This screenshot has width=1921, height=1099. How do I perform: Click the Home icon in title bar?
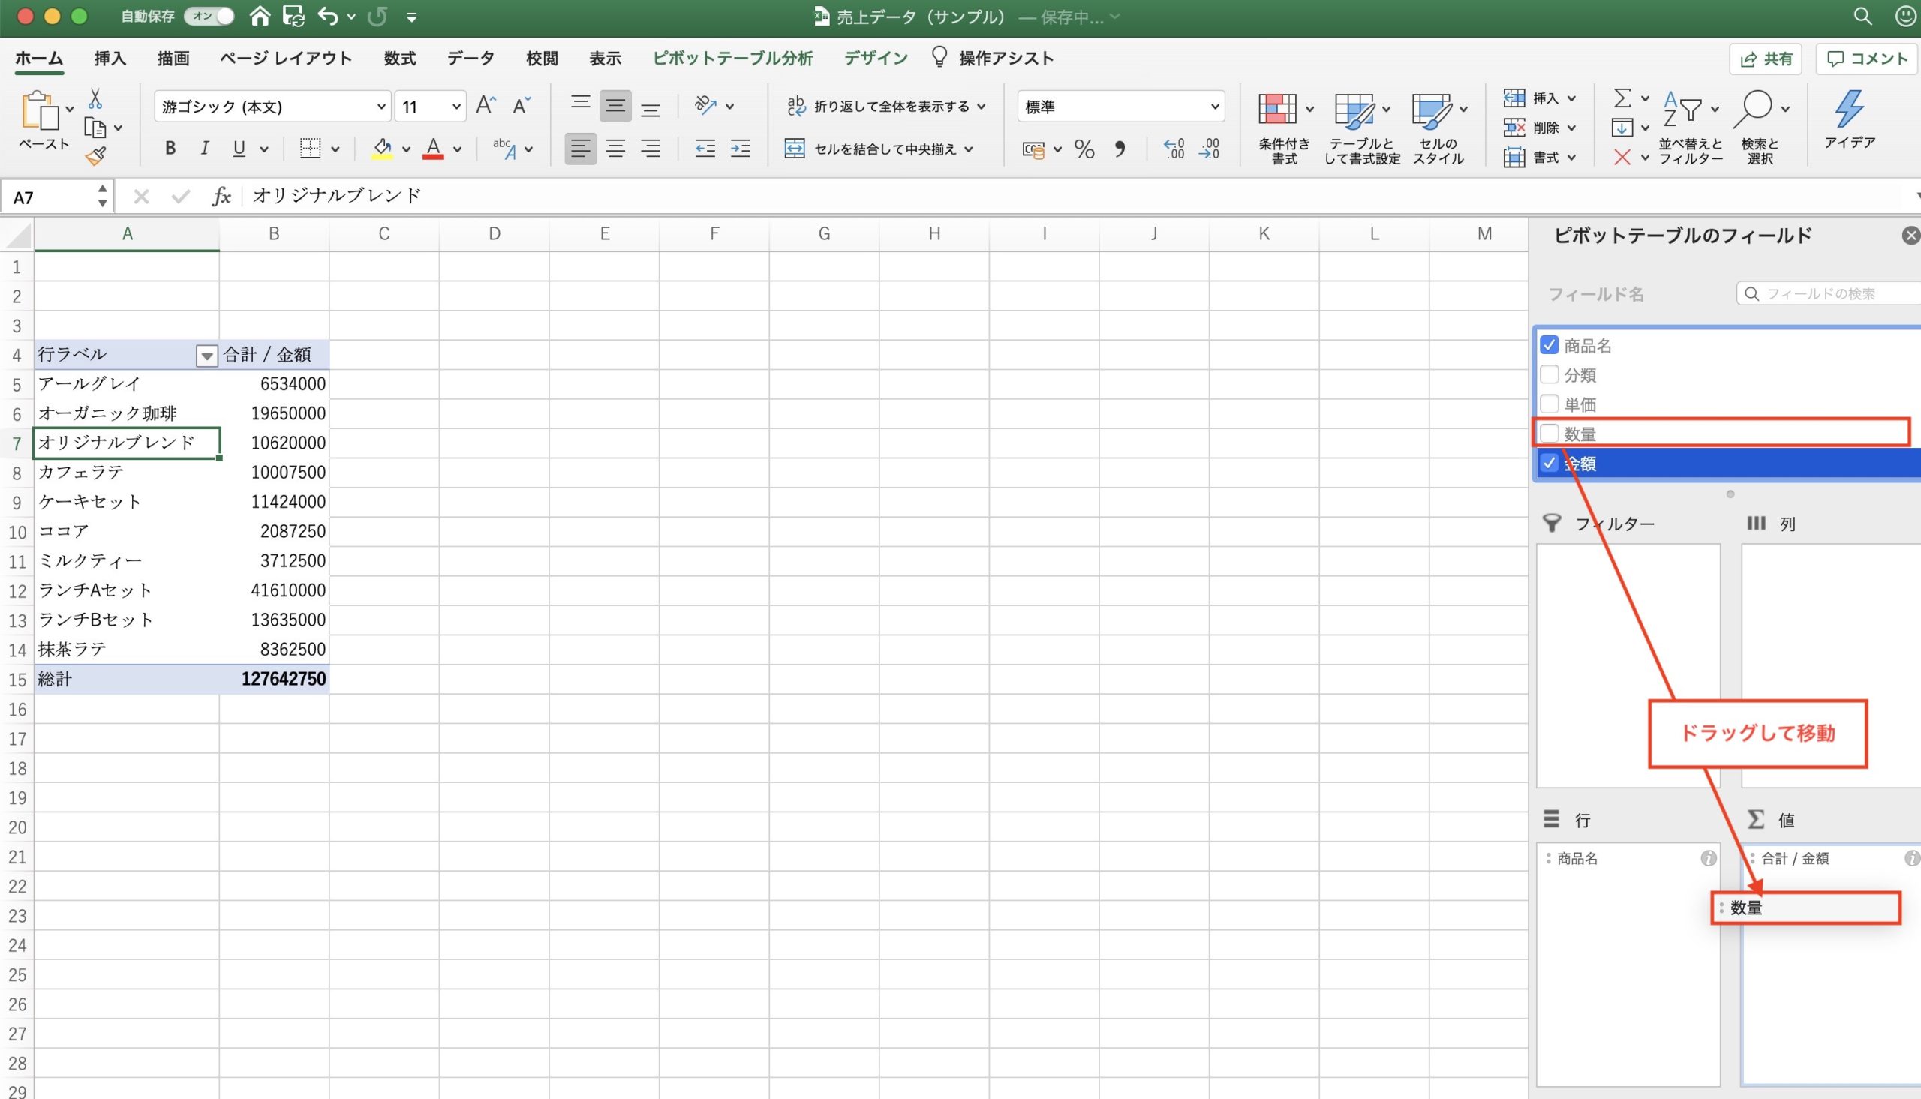point(260,16)
